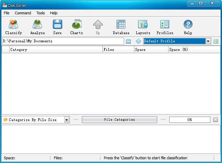222x163 pixels.
Task: Expand the Default Profile dropdown
Action: pyautogui.click(x=208, y=41)
